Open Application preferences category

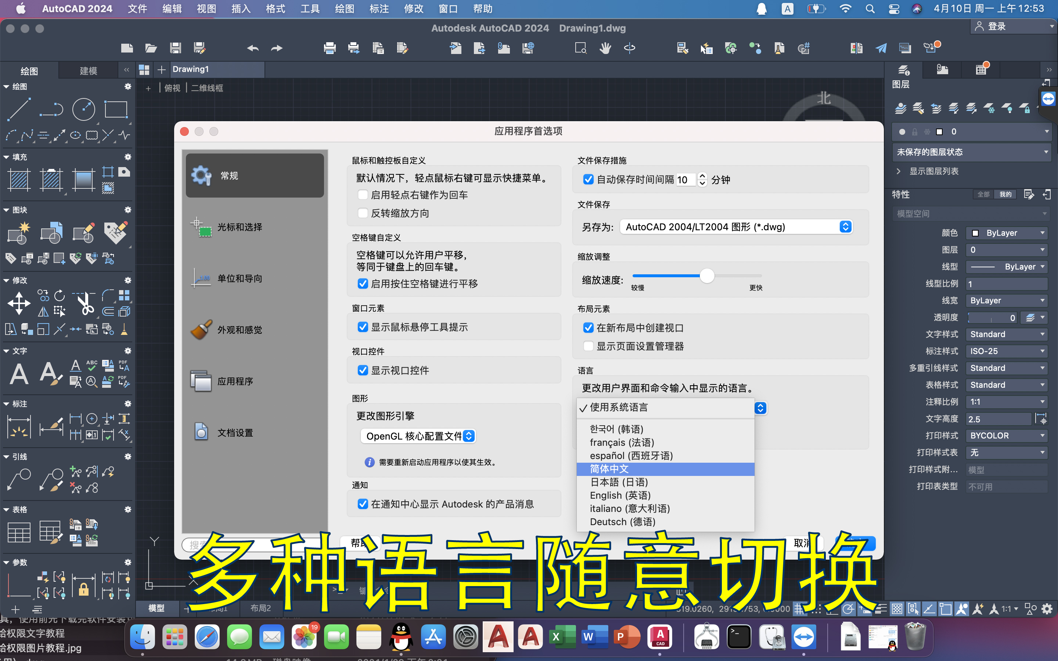pos(255,381)
